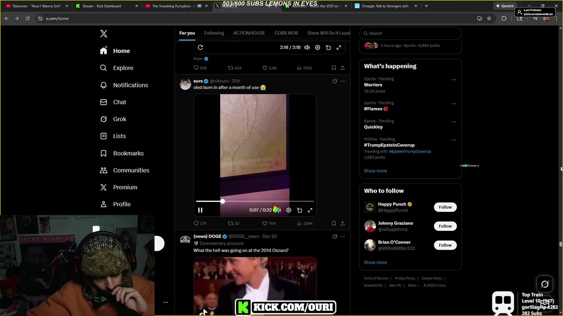Like the post with 3.8K likes

[x=270, y=68]
